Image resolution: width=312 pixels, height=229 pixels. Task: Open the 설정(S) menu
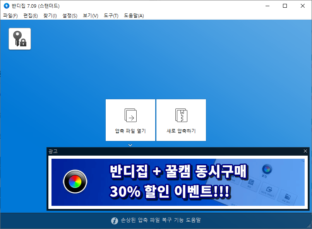coord(70,15)
